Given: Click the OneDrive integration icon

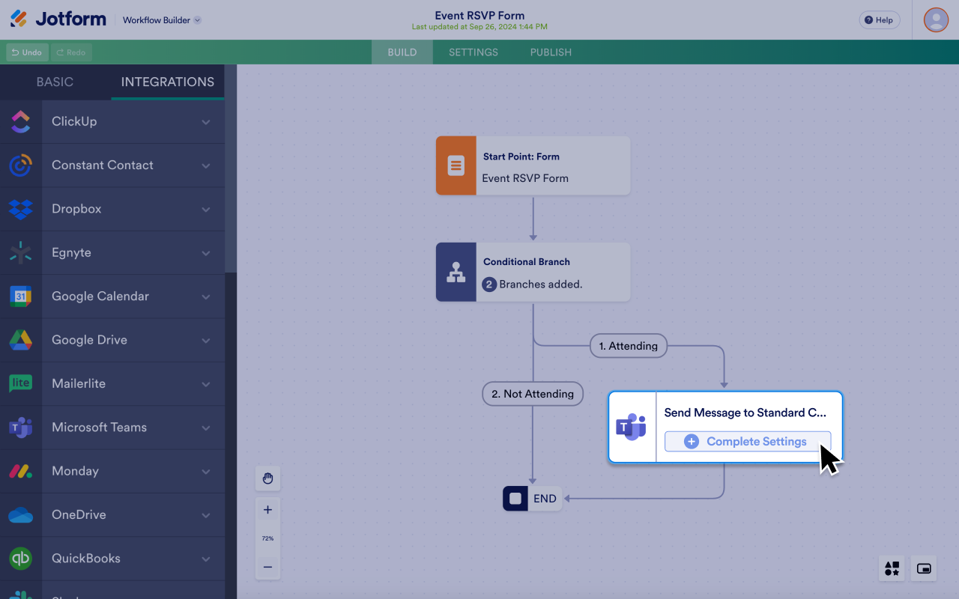Looking at the screenshot, I should click(22, 514).
